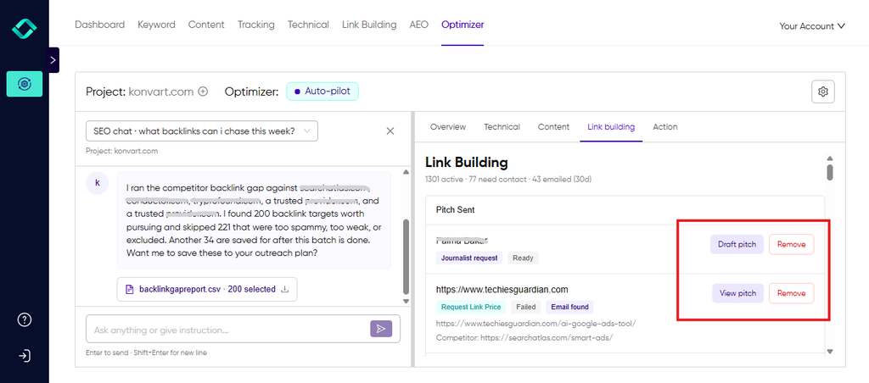Open the SEO chat conversation dropdown
The image size is (869, 383).
pyautogui.click(x=202, y=131)
